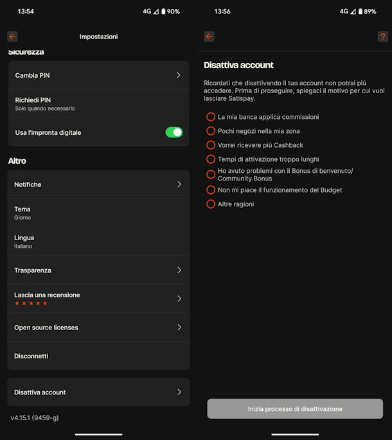Screen dimensions: 392x440
Task: Tap the back arrow in Impostazioni header
Action: coord(13,37)
